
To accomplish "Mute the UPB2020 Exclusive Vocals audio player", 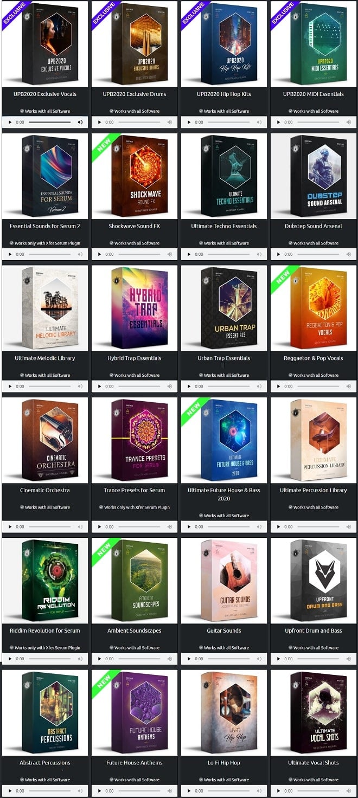I will (80, 123).
